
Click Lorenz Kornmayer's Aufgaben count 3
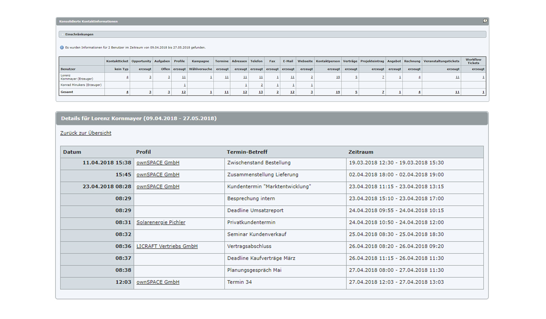coord(169,77)
